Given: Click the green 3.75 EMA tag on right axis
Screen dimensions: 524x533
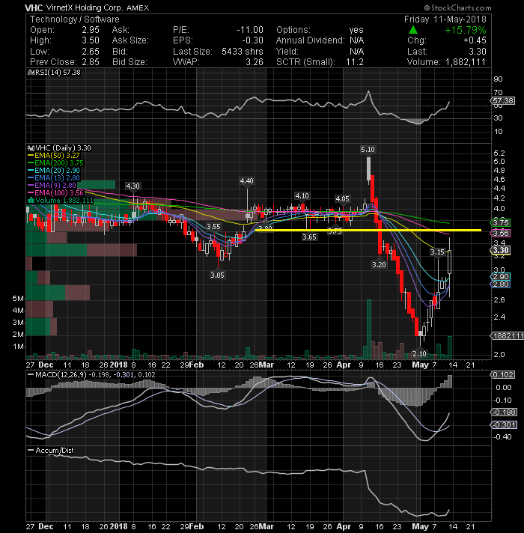Looking at the screenshot, I should click(500, 222).
